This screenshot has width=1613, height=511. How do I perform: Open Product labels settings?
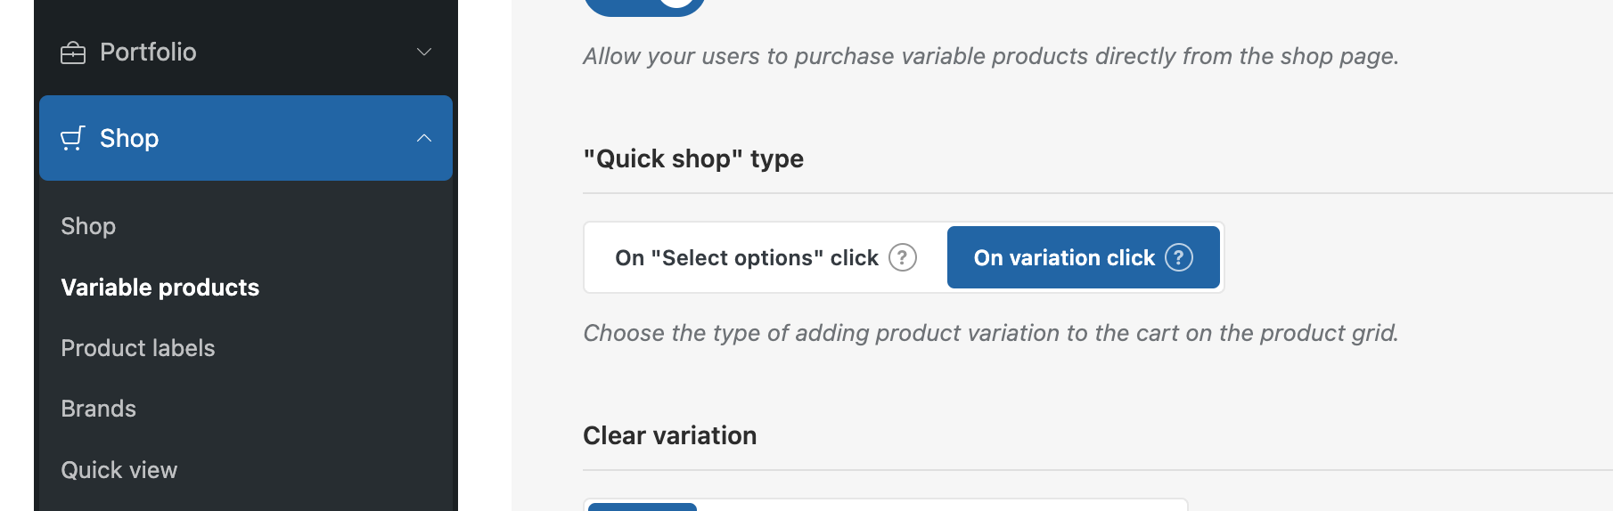tap(138, 348)
